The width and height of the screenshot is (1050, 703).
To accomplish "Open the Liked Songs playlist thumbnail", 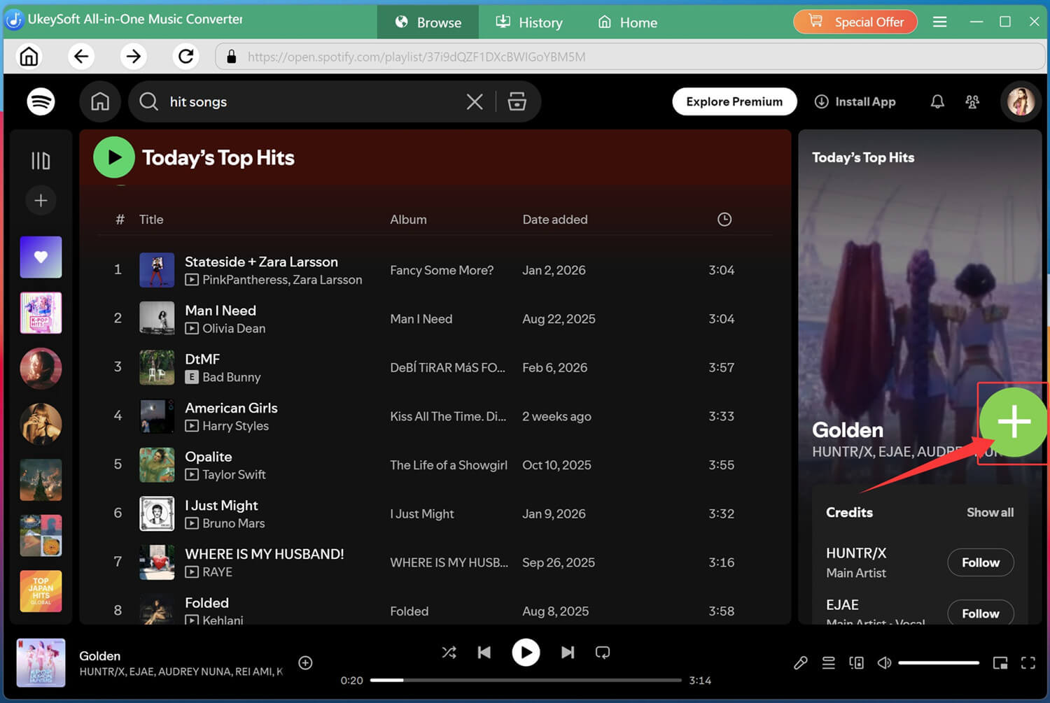I will pos(40,257).
